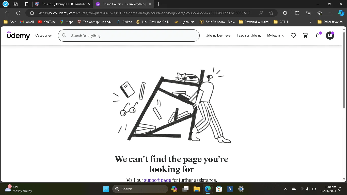Click the scrollbar down arrow
Viewport: 347px width, 195px height.
tap(344, 179)
